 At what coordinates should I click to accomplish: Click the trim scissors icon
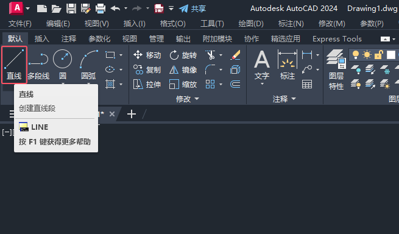(210, 55)
